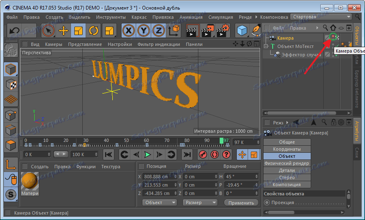Select the Rotate tool
The height and width of the screenshot is (220, 365).
[x=94, y=30]
